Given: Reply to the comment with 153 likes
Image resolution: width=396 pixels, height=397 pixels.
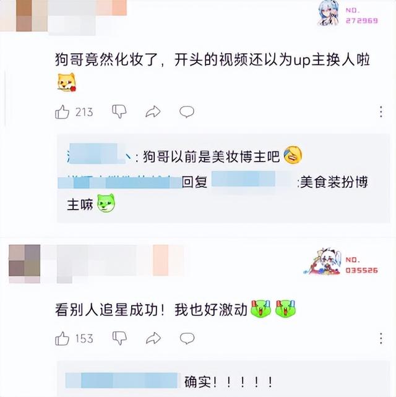Looking at the screenshot, I should [x=187, y=338].
